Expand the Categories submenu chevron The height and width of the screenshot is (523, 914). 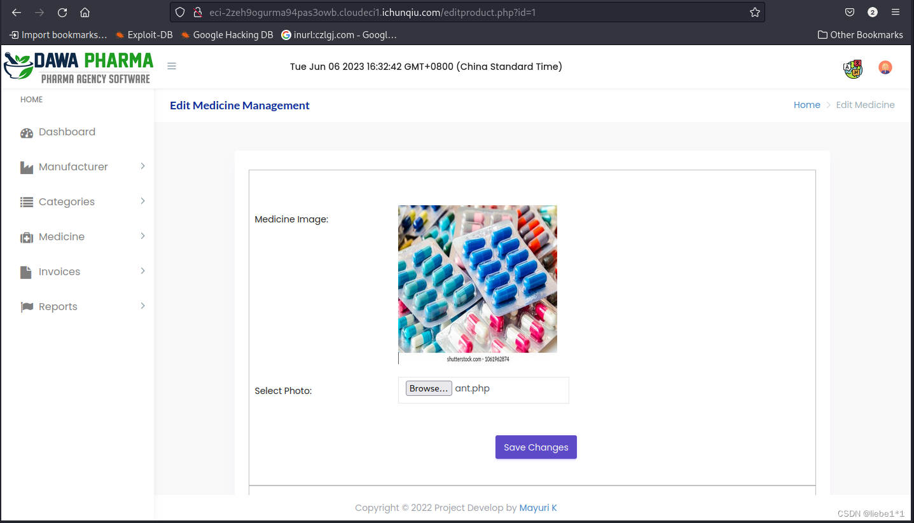coord(142,201)
